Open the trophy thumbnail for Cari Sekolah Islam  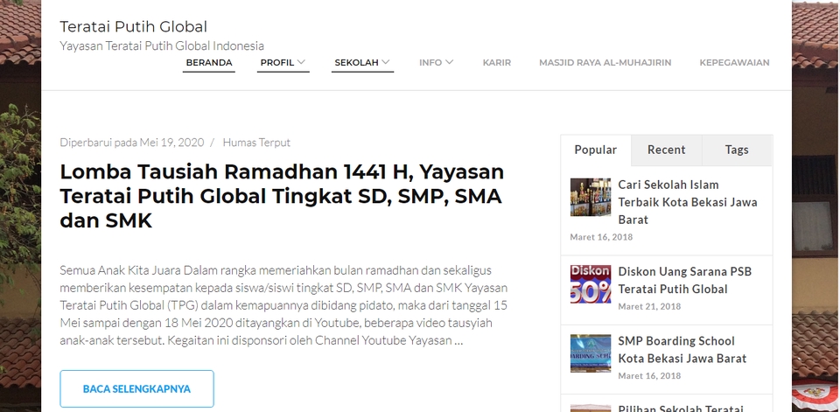click(591, 197)
